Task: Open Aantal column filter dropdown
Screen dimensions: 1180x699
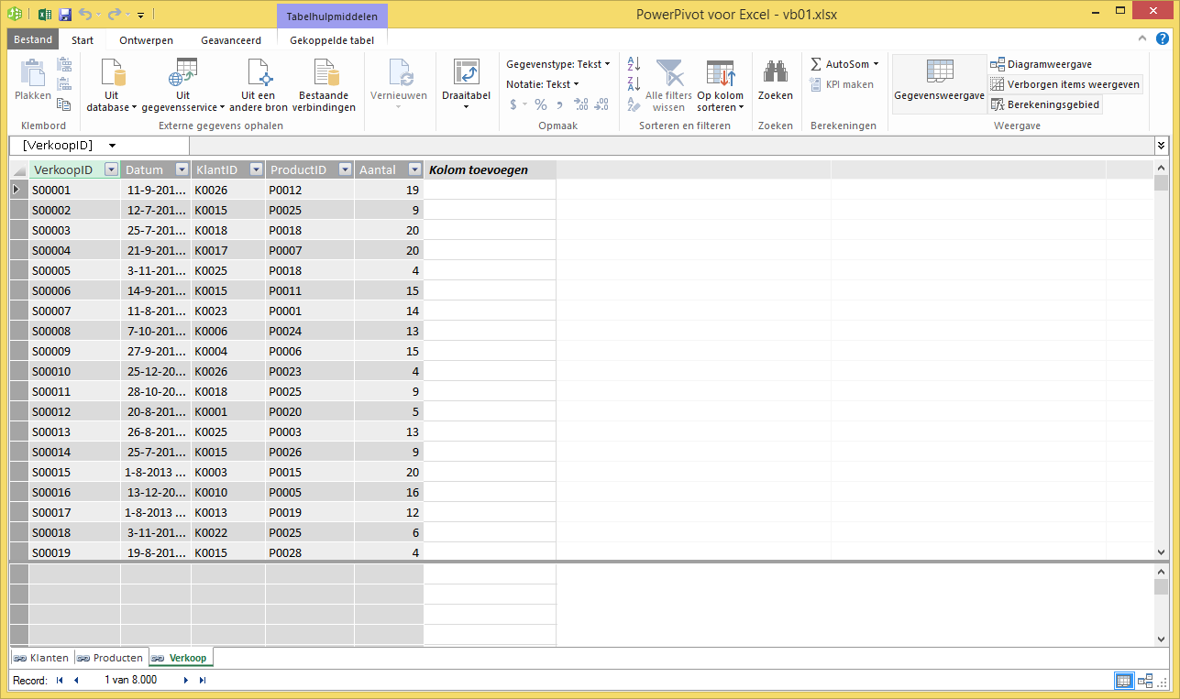Action: tap(414, 169)
